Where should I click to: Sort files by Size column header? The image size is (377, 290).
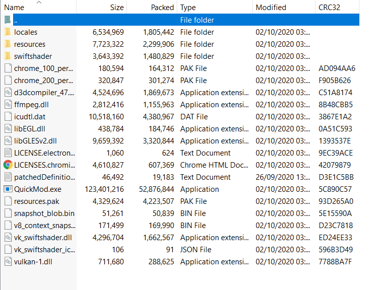pos(116,8)
